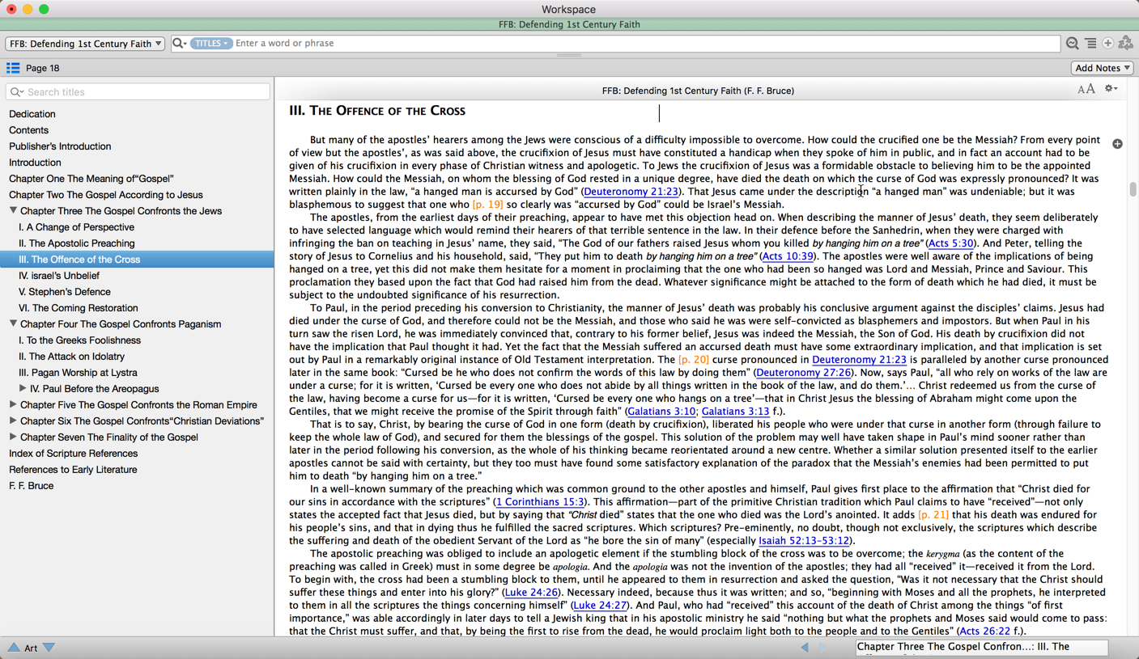Image resolution: width=1139 pixels, height=659 pixels.
Task: Open the search magnifier options menu
Action: coord(180,43)
